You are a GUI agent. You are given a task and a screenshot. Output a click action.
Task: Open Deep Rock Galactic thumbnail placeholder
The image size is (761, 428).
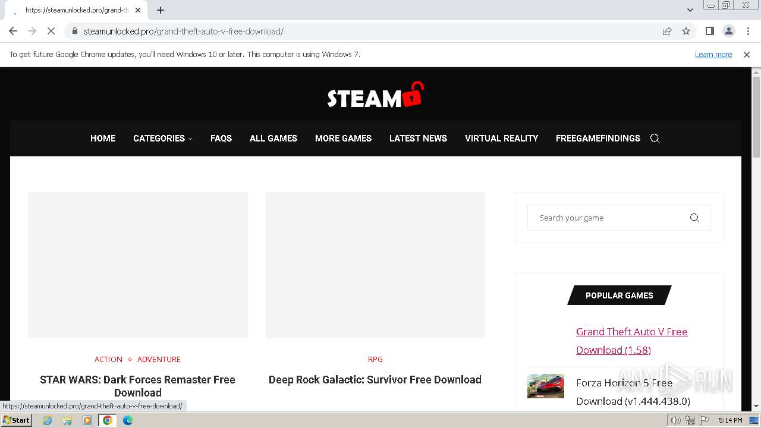375,265
